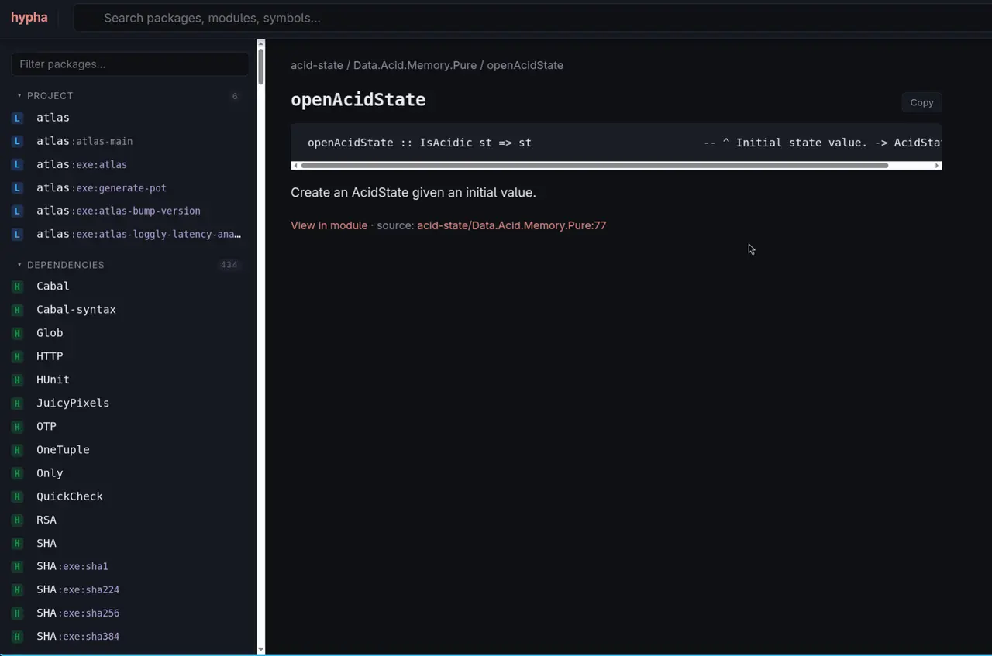Click the L badge beside atlas:atlas-main
This screenshot has width=992, height=656.
tap(17, 141)
